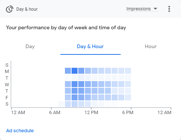
Task: Click the darkest Monday heatmap cell
Action: [75, 71]
